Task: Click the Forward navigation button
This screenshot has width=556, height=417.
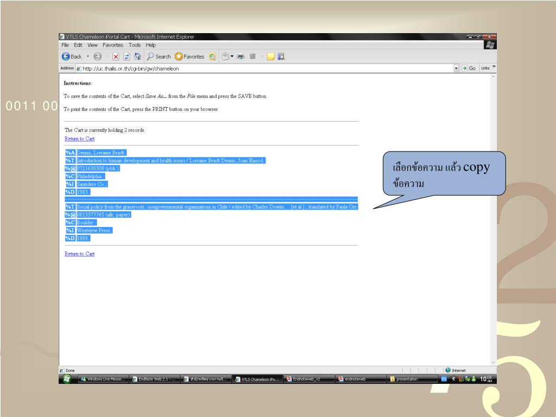Action: point(98,56)
